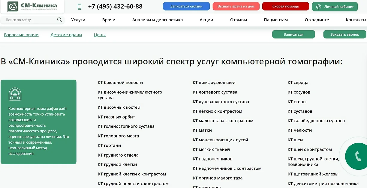This screenshot has height=188, width=367.
Task: Click the floating green call widget
Action: coord(356,156)
